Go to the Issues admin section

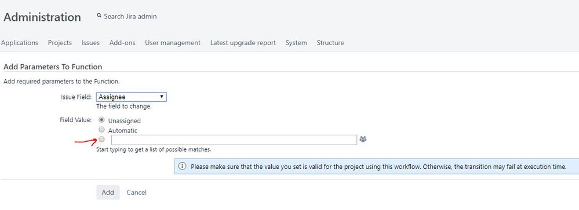[x=90, y=43]
